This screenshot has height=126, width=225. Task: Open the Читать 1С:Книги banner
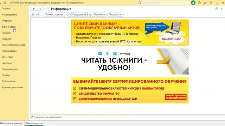(130, 62)
